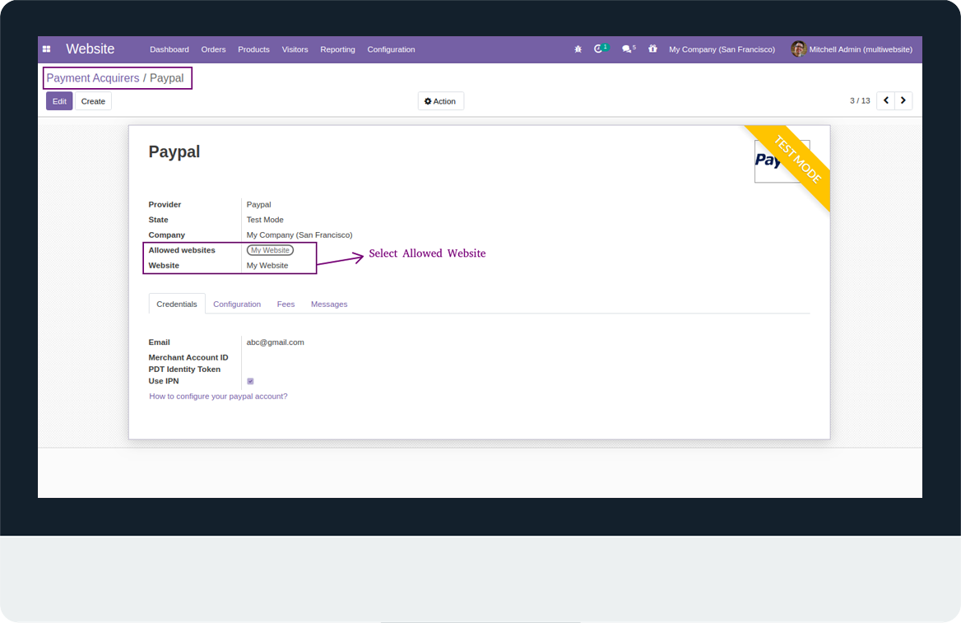
Task: Click State value Test Mode
Action: point(265,220)
